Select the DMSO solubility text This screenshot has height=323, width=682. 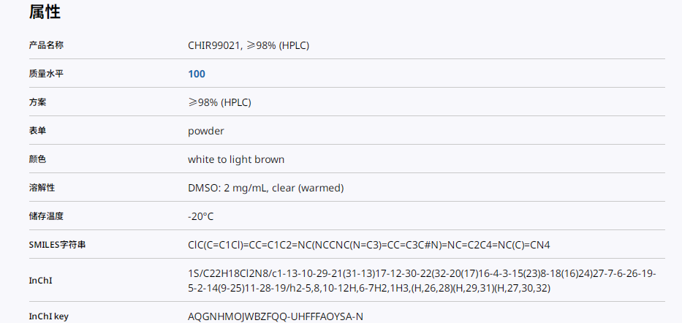click(265, 188)
